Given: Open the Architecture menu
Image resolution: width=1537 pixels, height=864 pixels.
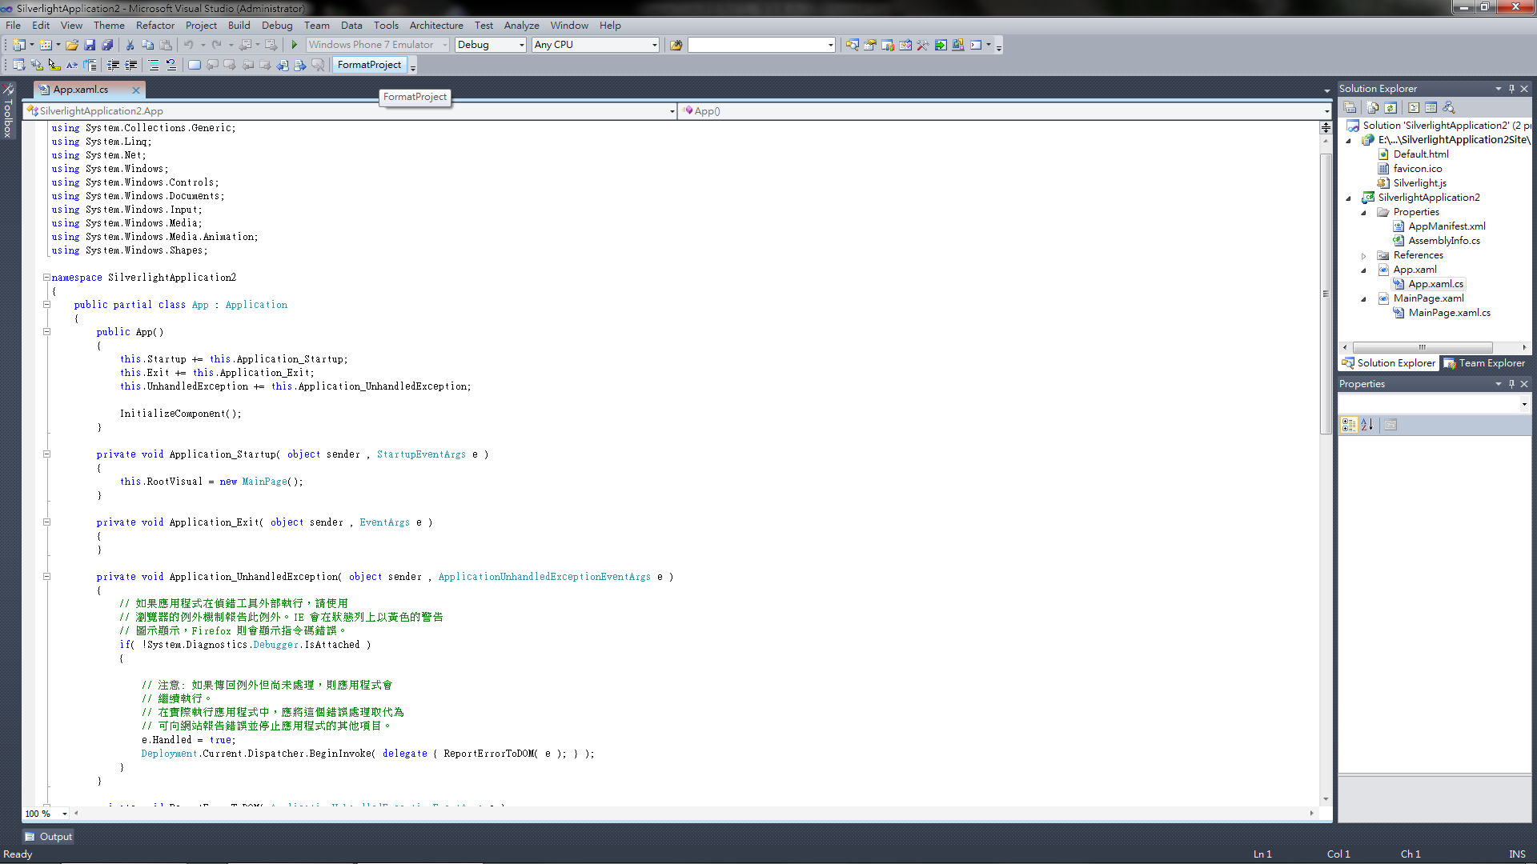Looking at the screenshot, I should point(436,26).
